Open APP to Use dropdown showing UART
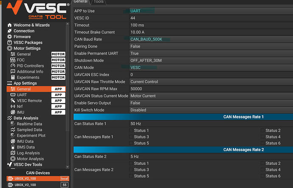 click(211, 11)
